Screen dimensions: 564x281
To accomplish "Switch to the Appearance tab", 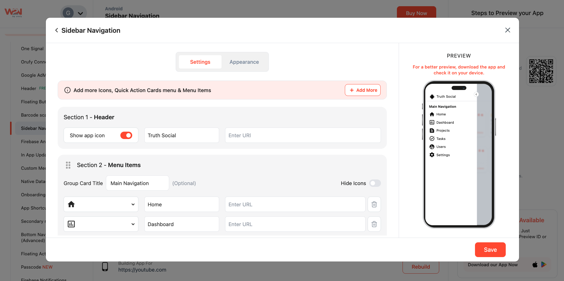I will [x=244, y=62].
